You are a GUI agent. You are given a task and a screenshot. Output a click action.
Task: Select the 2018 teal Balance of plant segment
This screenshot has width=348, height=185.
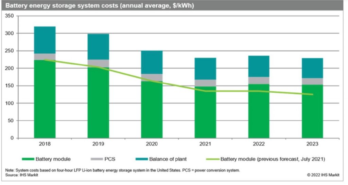45,40
